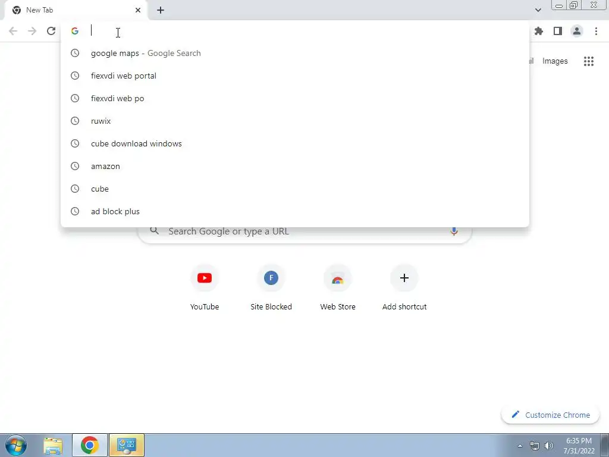Choose the ruwix suggestion
The image size is (609, 457).
point(295,121)
